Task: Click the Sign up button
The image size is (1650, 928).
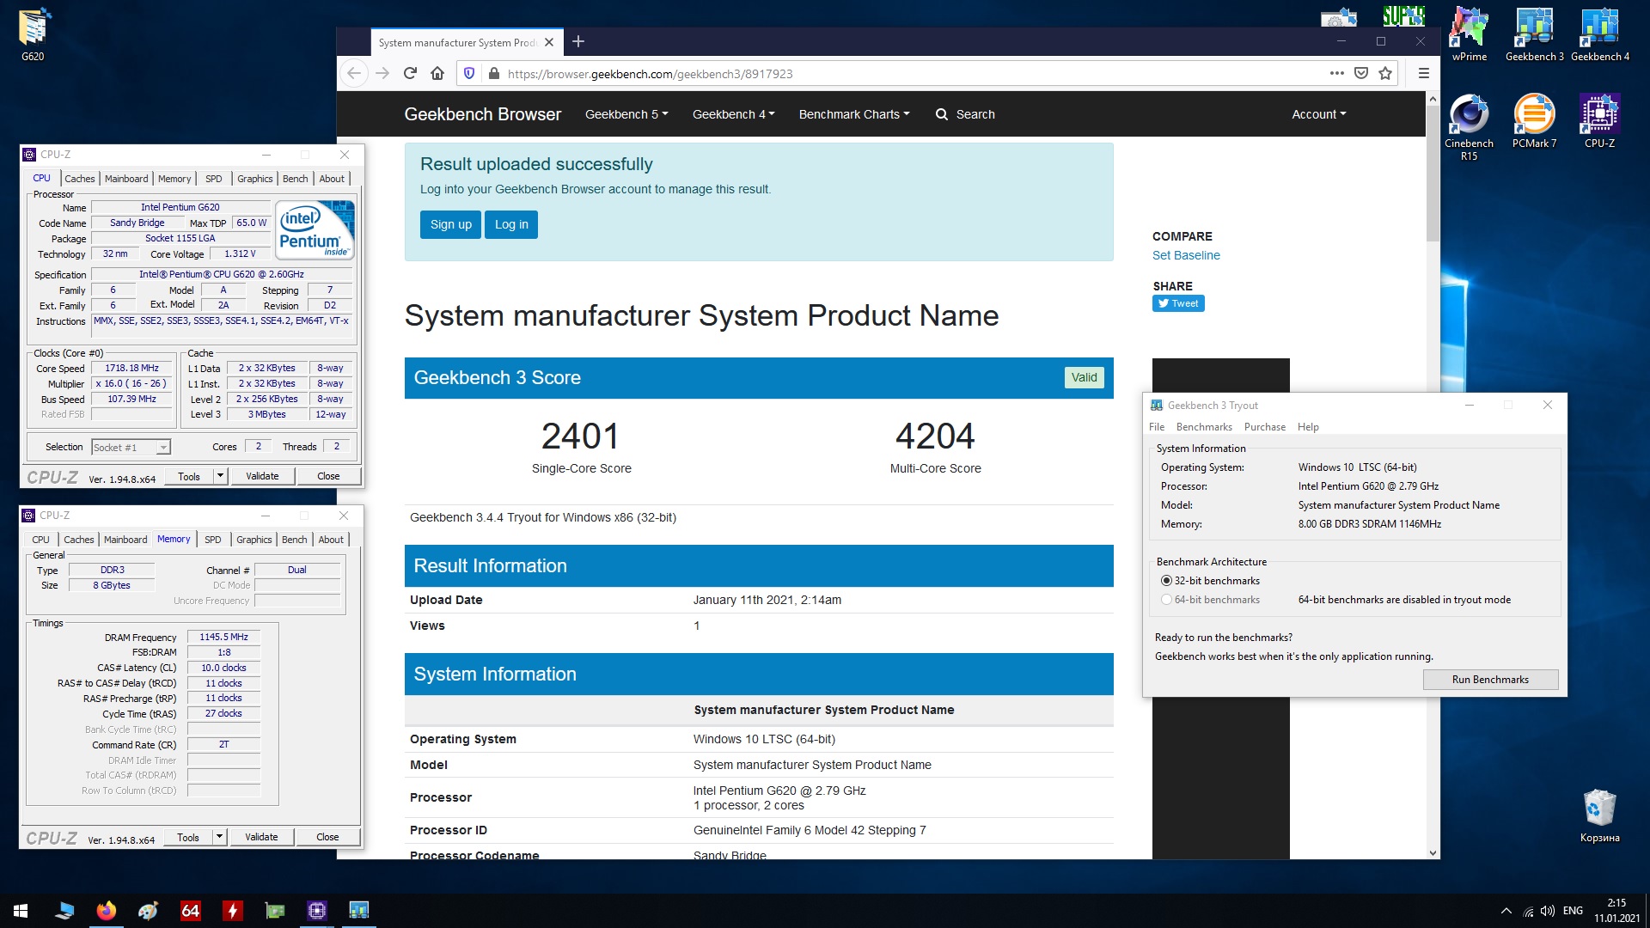Action: pos(451,224)
